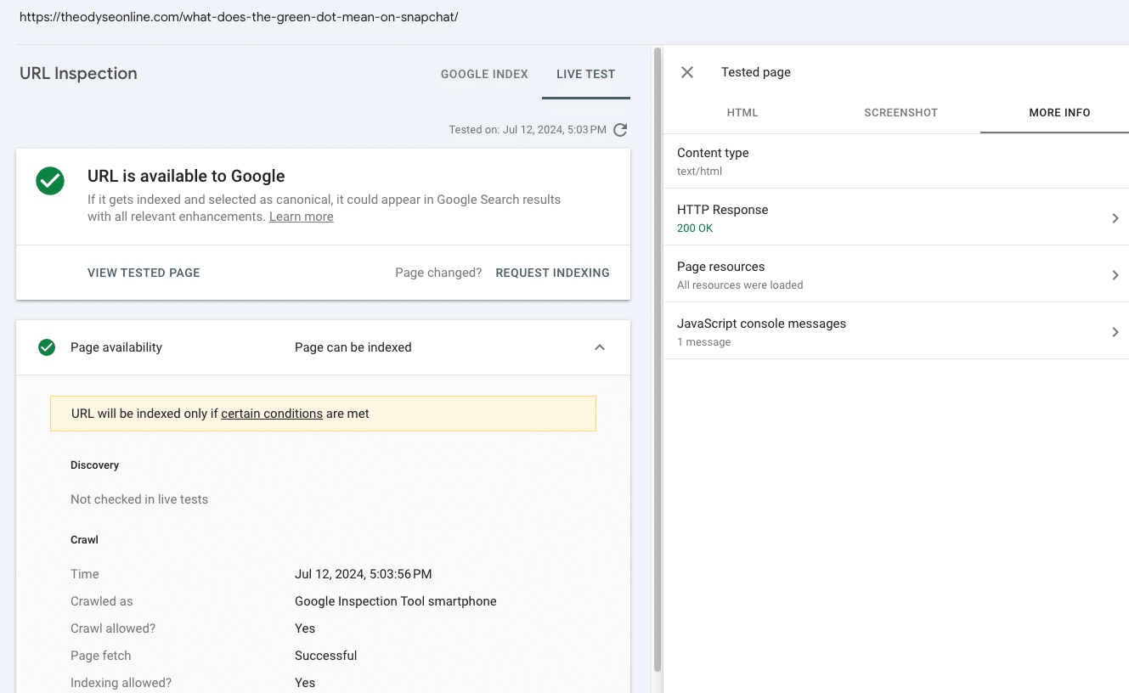Click green checkmark beside URL is available
Screen dimensions: 1129x693
pos(50,181)
